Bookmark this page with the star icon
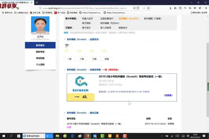Screen dimensions: 209x139 148,8
